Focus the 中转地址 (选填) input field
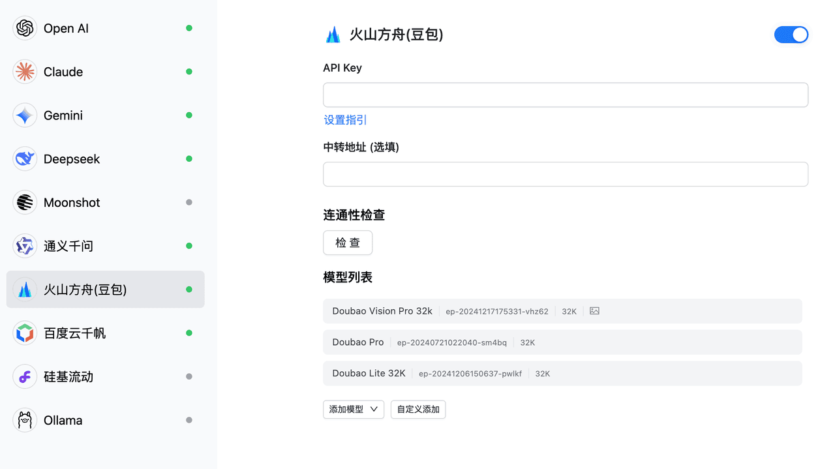This screenshot has width=835, height=469. tap(566, 174)
